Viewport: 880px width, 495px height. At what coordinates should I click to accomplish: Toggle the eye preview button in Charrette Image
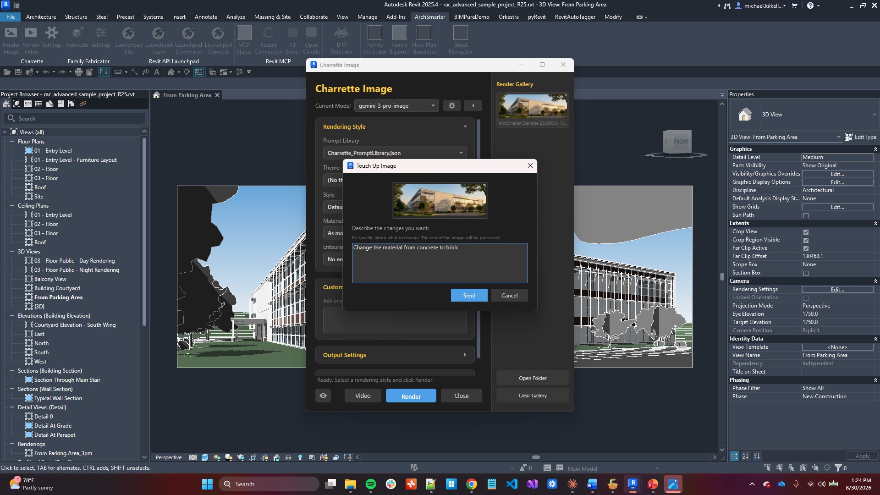point(323,396)
